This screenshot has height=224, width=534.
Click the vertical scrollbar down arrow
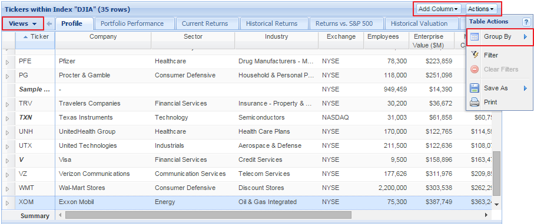[x=496, y=204]
